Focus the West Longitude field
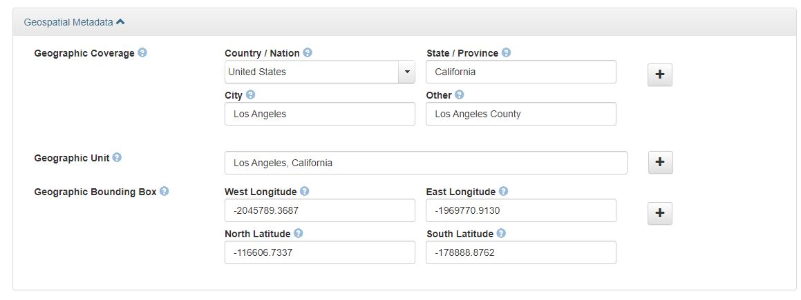Screen dimensions: 801x300 [320, 210]
